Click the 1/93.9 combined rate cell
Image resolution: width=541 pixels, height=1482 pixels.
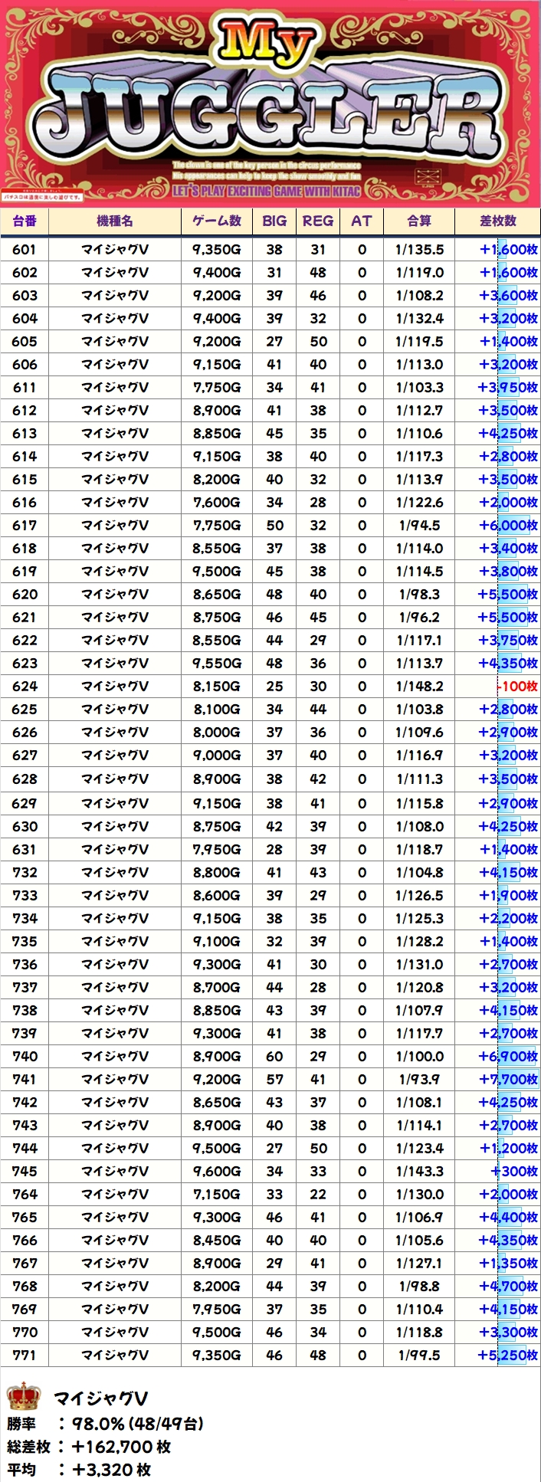(x=419, y=1079)
